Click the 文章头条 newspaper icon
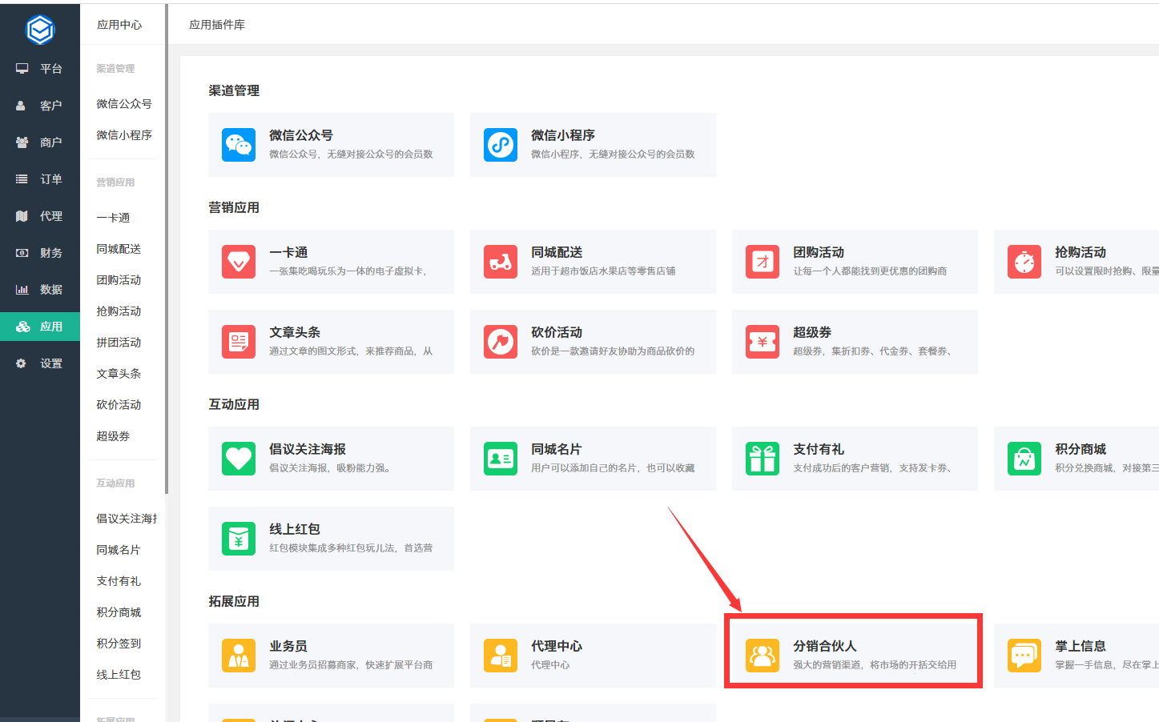The height and width of the screenshot is (722, 1159). pos(239,342)
